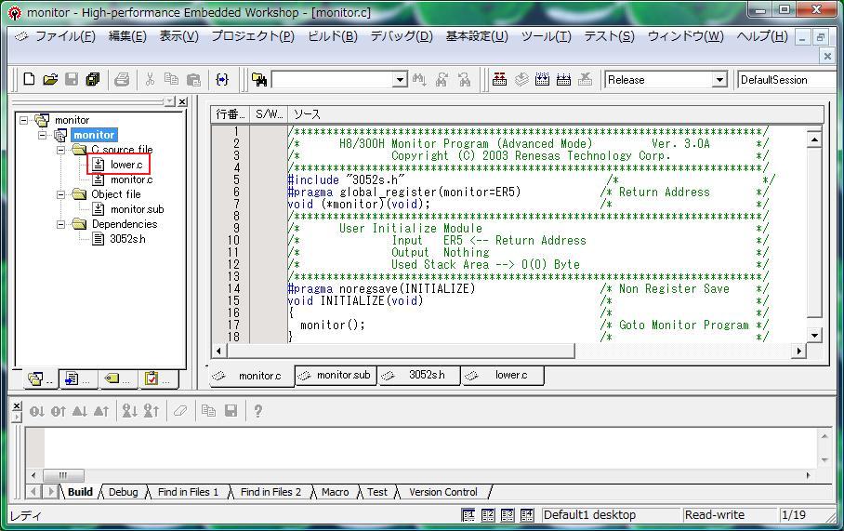The width and height of the screenshot is (844, 531).
Task: Open the ビルド(B) menu
Action: 332,36
